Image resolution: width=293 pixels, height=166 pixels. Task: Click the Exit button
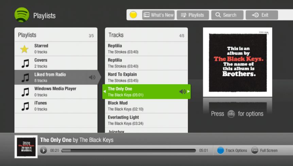pyautogui.click(x=262, y=15)
